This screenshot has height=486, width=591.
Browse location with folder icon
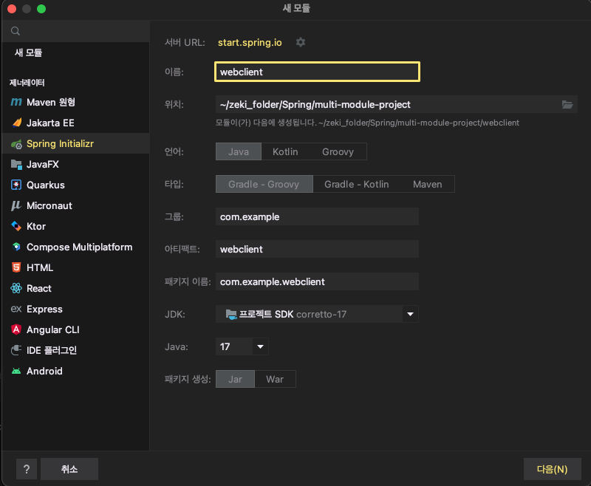tap(567, 104)
